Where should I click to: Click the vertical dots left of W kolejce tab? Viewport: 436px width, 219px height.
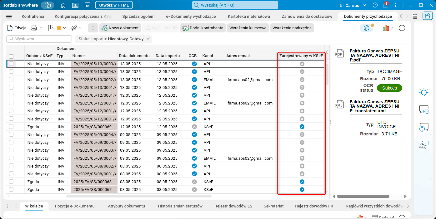pos(8,206)
